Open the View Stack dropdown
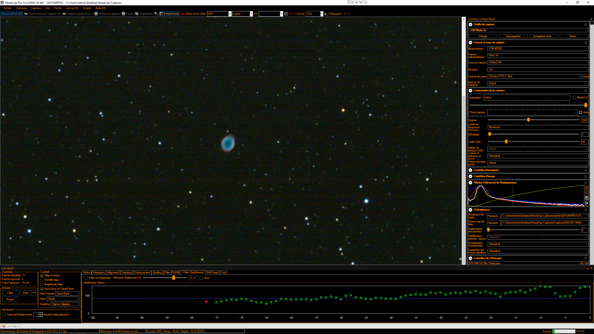 coord(63,299)
